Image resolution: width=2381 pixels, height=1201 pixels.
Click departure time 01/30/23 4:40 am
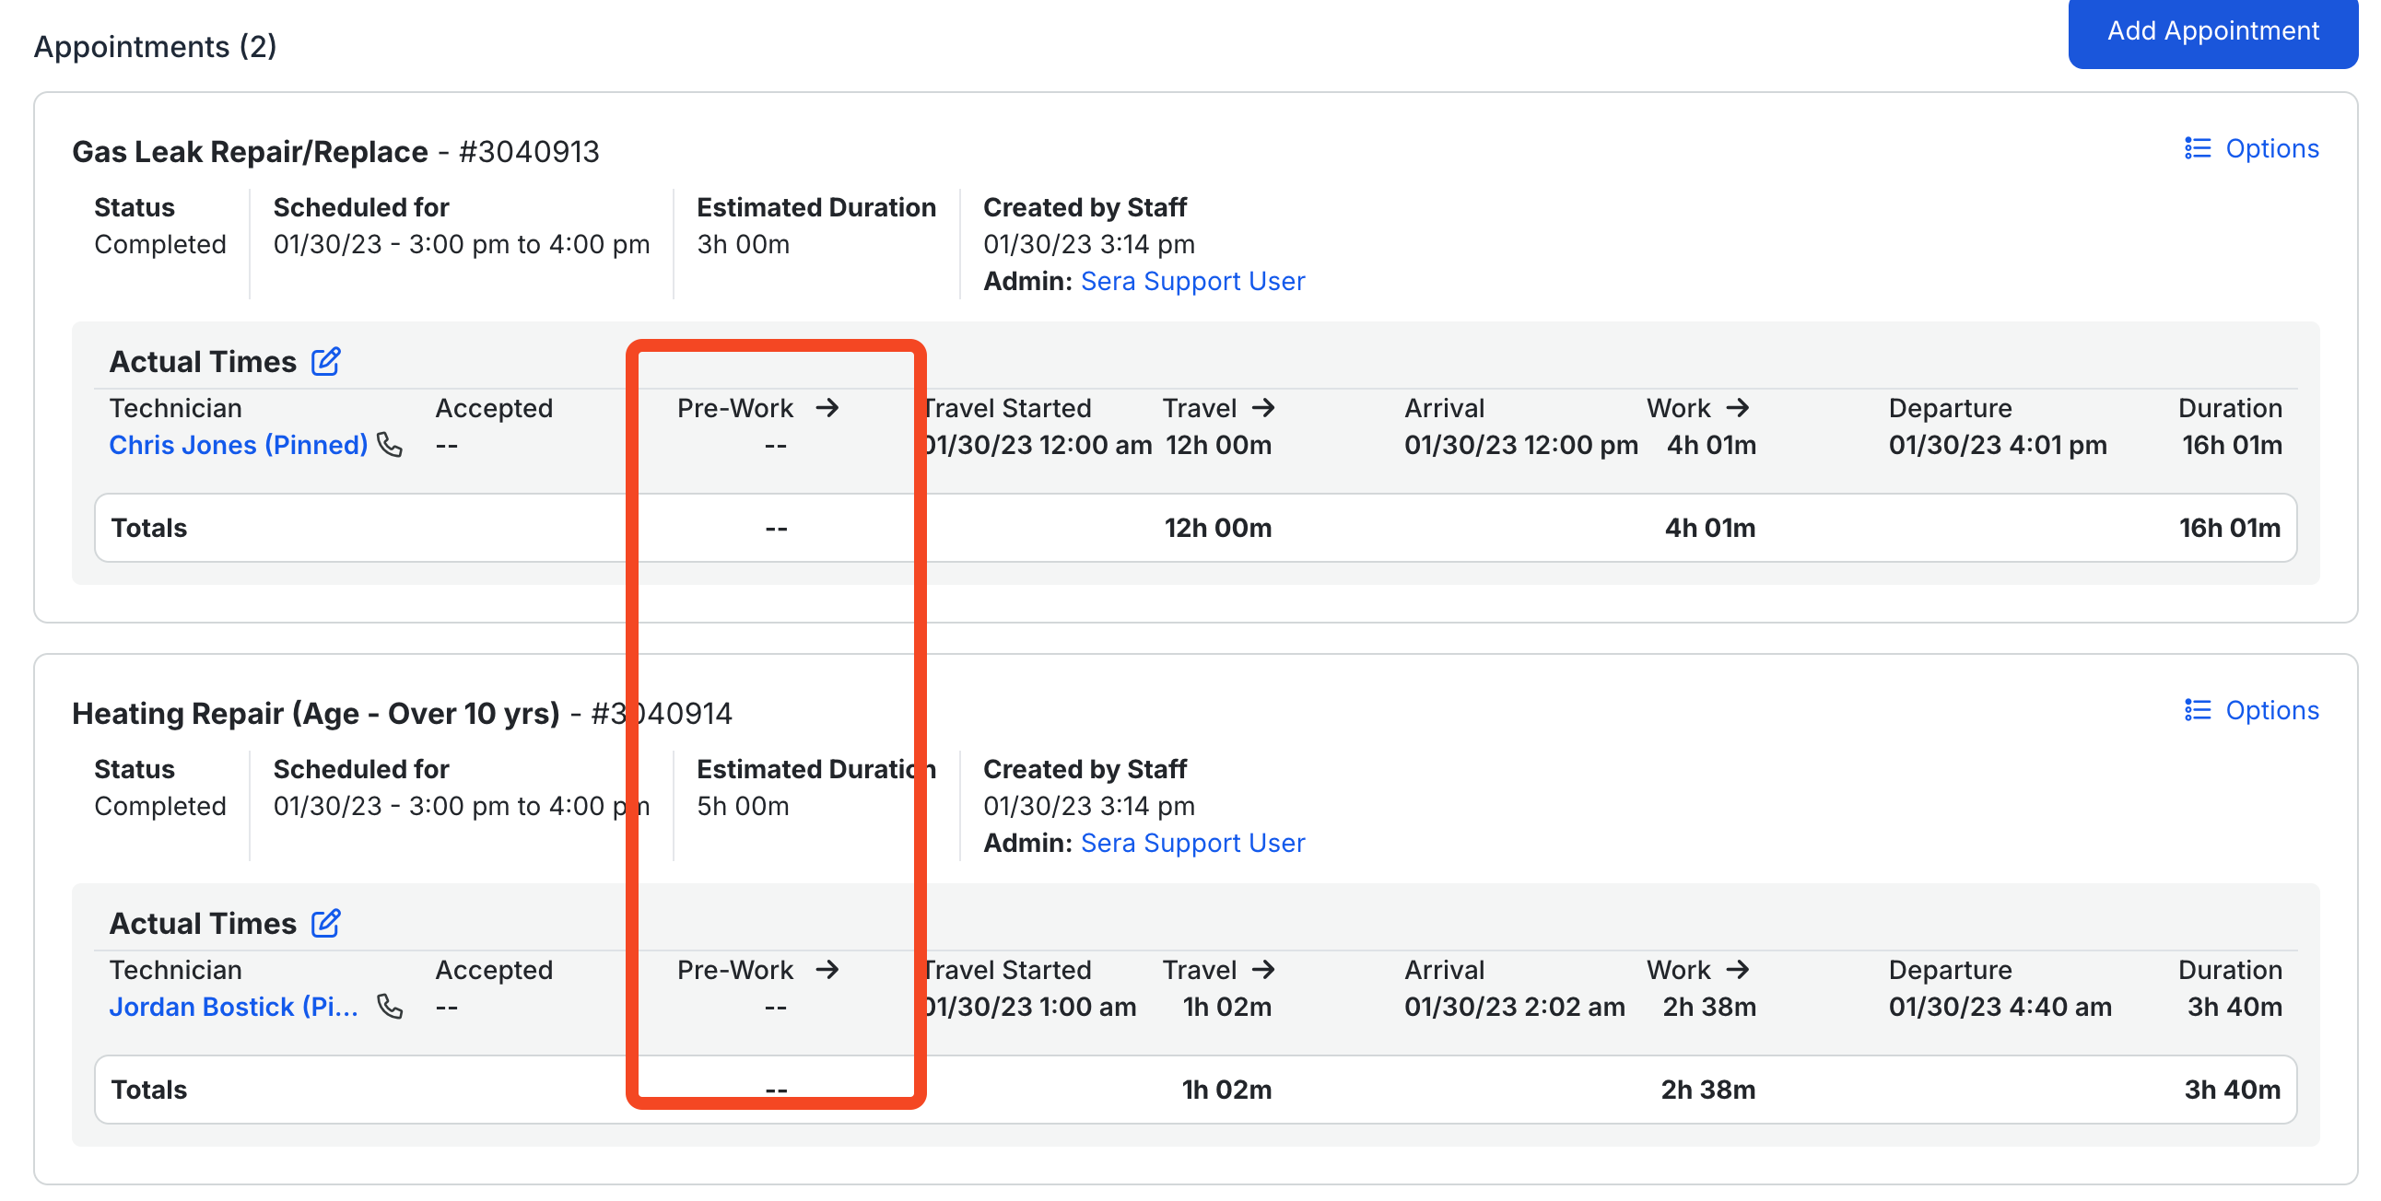click(2000, 1007)
